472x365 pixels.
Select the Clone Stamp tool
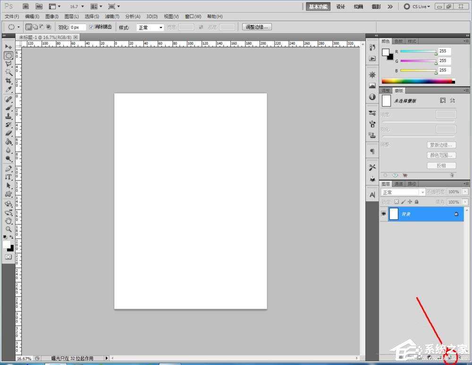pyautogui.click(x=8, y=116)
